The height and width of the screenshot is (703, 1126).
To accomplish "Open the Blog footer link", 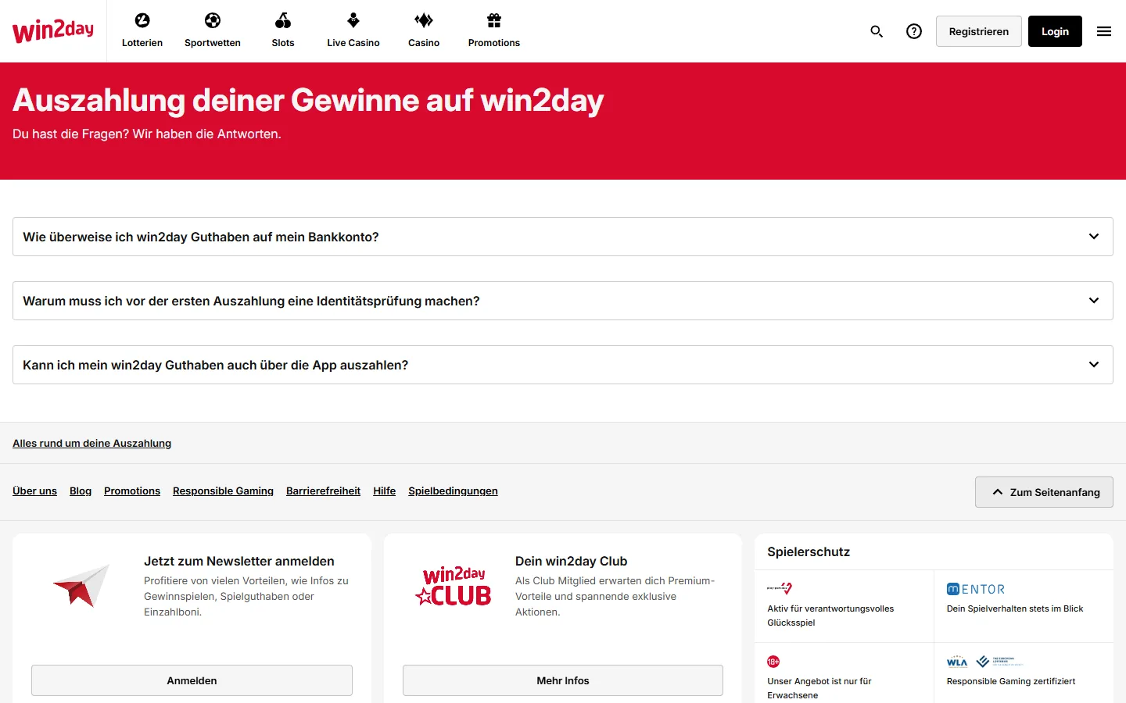I will coord(81,491).
